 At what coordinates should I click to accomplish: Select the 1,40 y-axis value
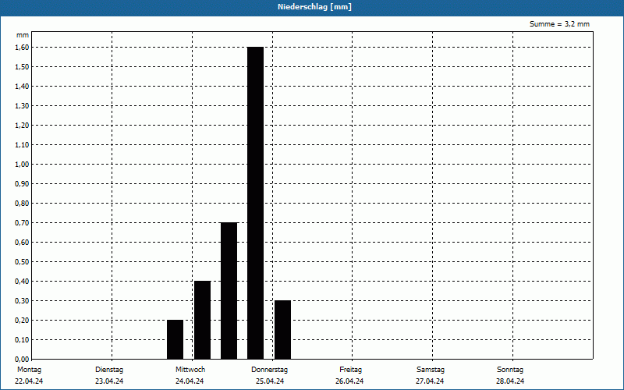(x=22, y=86)
